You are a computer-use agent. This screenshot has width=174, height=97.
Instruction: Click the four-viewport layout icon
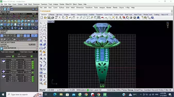pyautogui.click(x=99, y=18)
